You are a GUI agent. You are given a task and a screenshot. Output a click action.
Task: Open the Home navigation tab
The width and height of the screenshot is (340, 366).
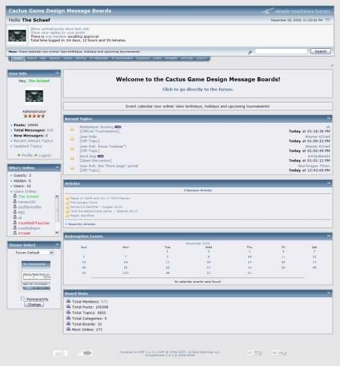coord(18,59)
